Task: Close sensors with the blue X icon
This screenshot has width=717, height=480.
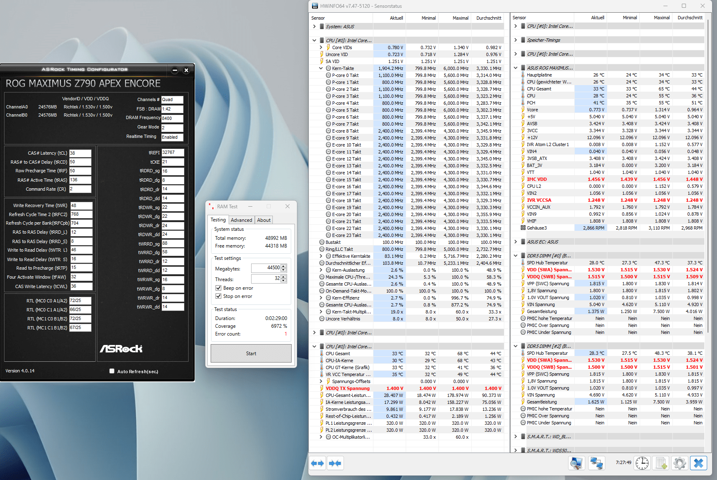Action: click(699, 463)
